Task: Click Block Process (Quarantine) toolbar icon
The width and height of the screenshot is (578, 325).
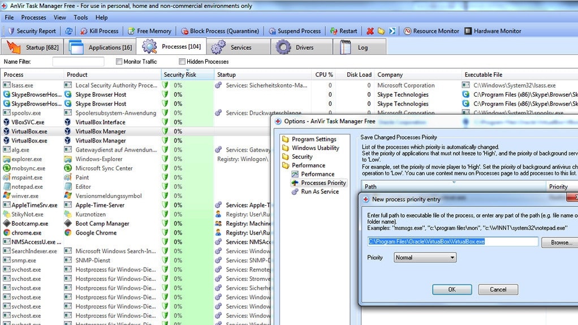Action: [x=184, y=31]
